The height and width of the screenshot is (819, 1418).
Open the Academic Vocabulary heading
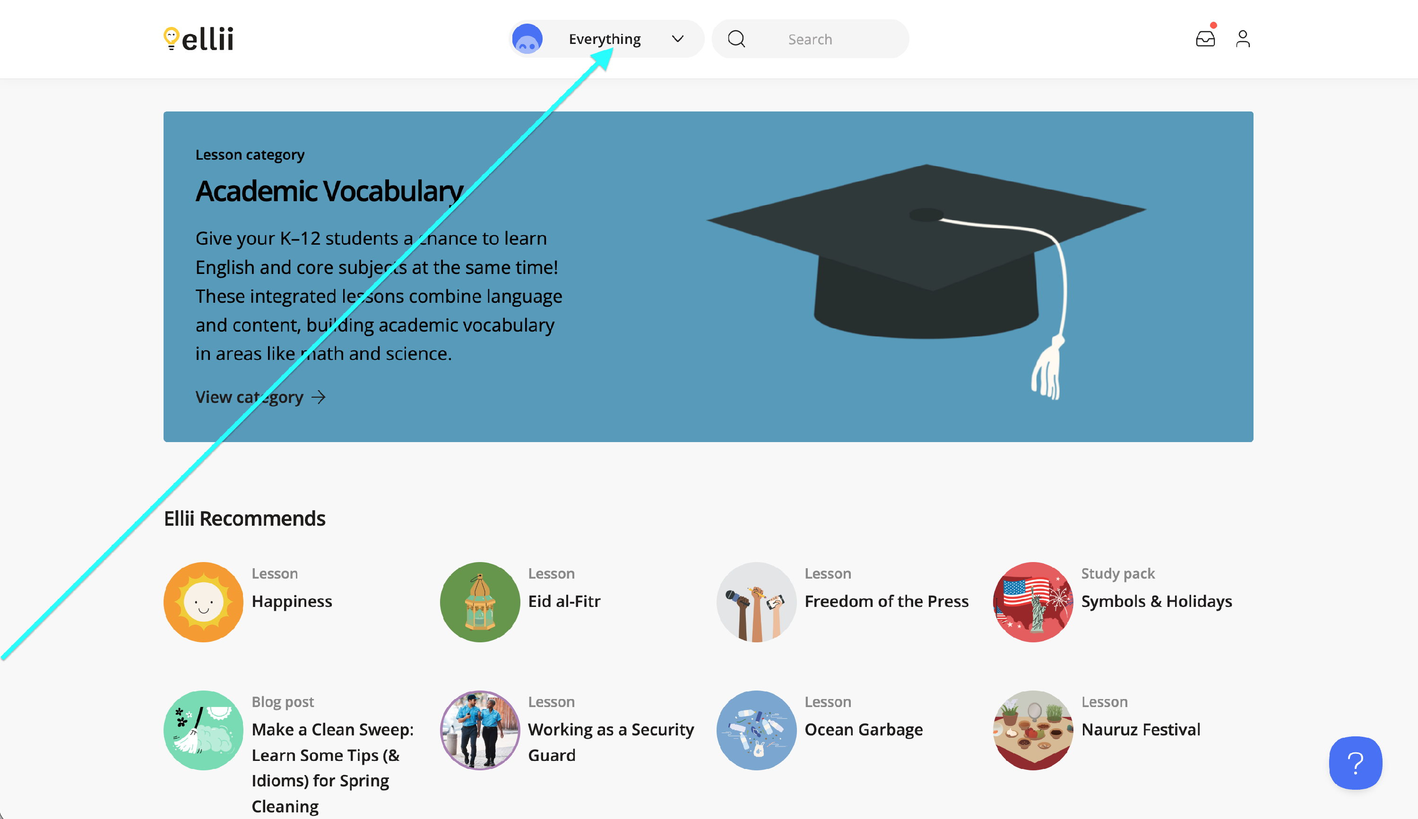(330, 191)
